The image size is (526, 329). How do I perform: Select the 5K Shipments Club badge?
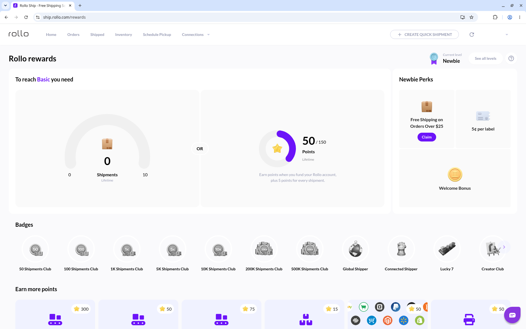173,249
